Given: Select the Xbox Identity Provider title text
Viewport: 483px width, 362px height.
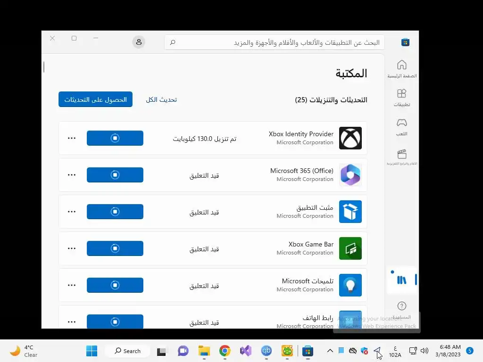Looking at the screenshot, I should tap(301, 134).
